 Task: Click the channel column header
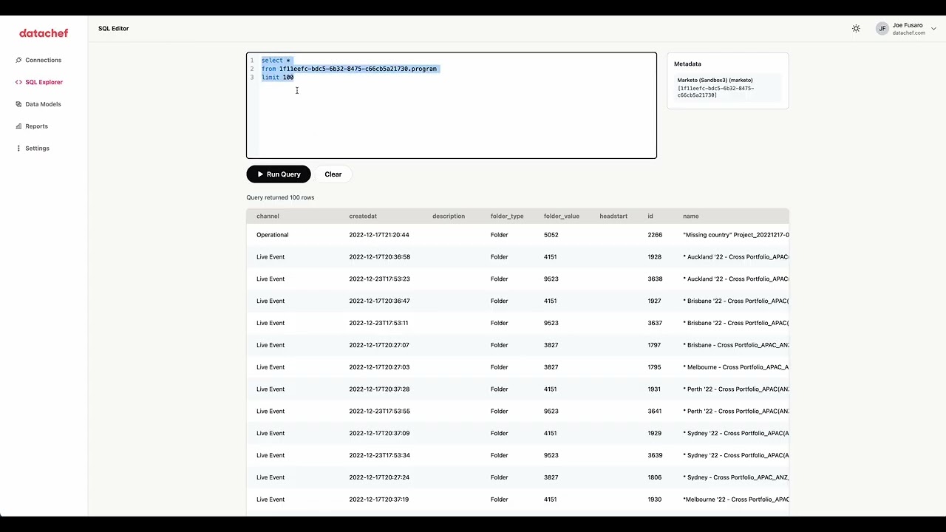tap(268, 216)
